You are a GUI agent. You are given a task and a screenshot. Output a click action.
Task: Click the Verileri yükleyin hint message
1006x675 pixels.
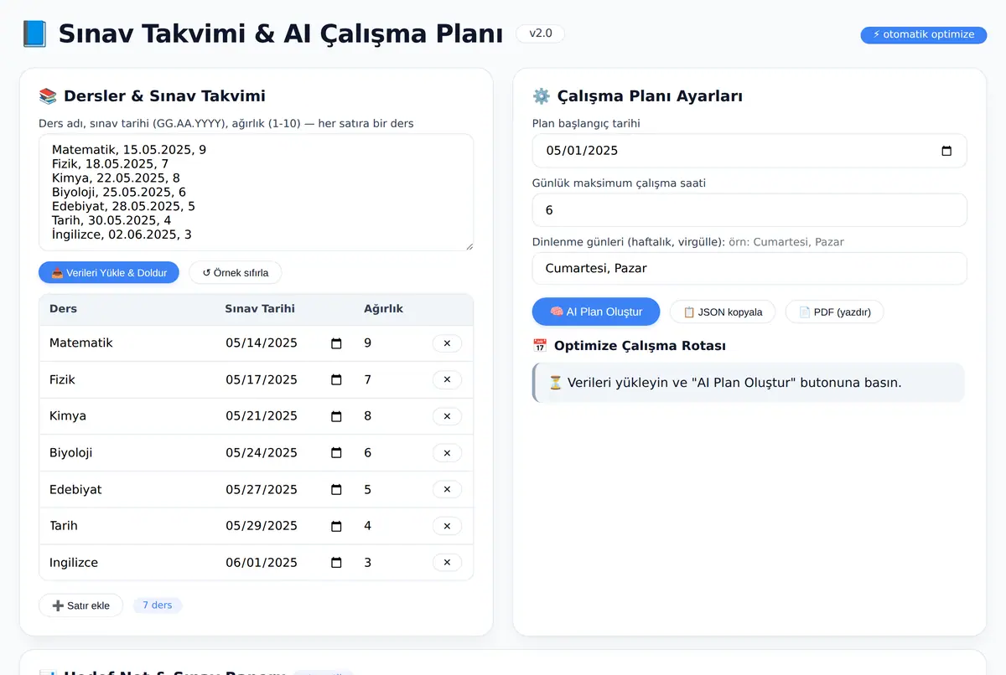pos(748,383)
